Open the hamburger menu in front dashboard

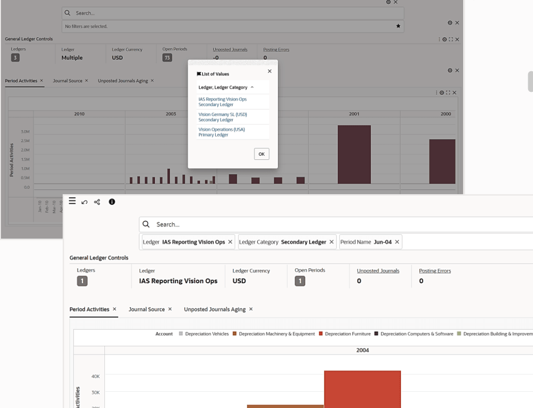pyautogui.click(x=72, y=201)
